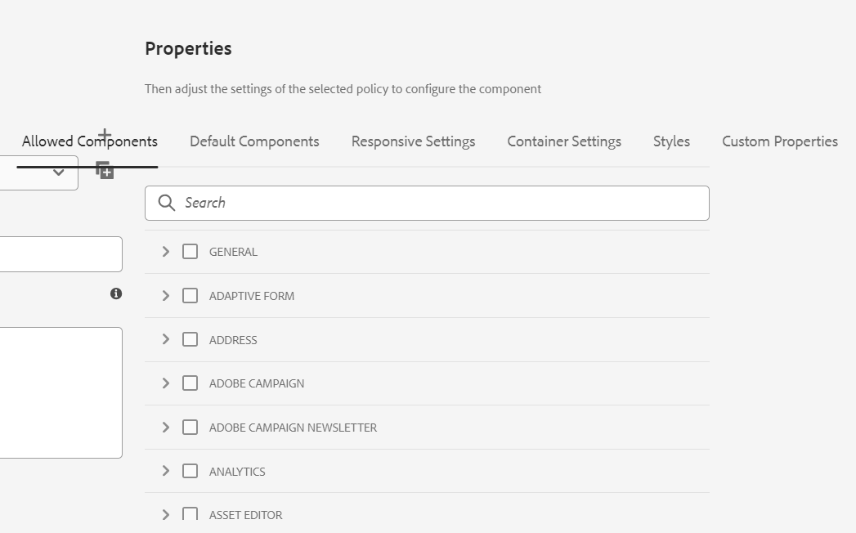The height and width of the screenshot is (533, 856).
Task: Expand the GENERAL component group
Action: (x=166, y=252)
